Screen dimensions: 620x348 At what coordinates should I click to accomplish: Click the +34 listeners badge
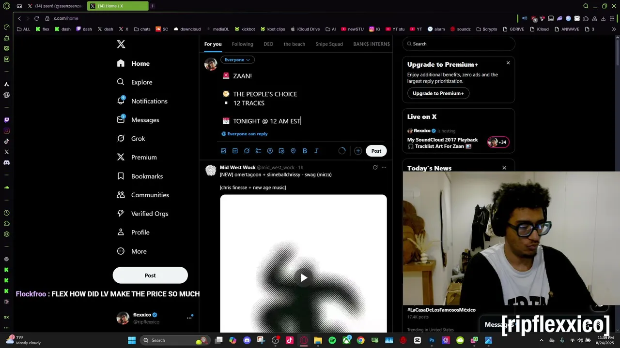(x=498, y=142)
